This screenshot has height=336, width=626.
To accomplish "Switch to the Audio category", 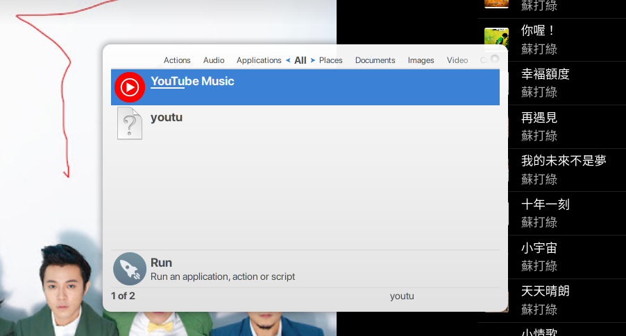I will 214,60.
